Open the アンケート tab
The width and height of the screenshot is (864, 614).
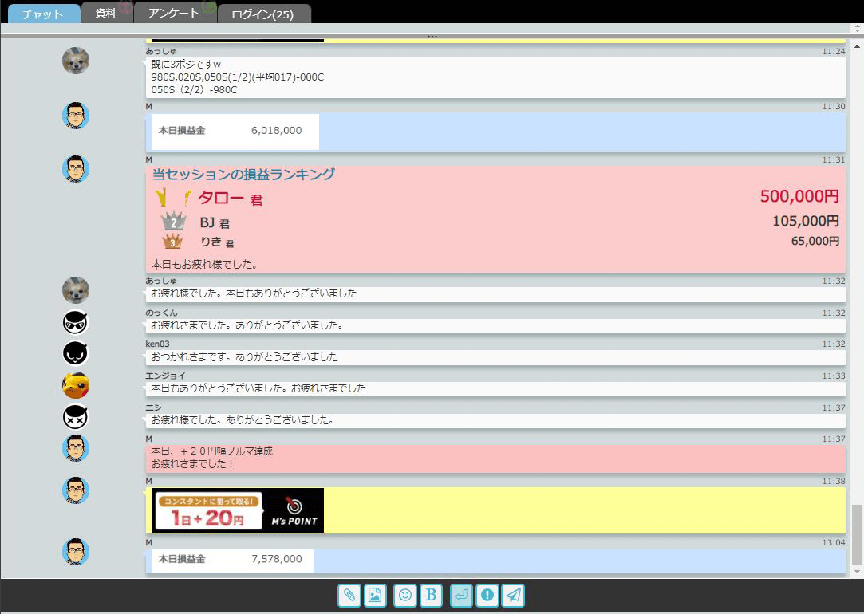click(174, 13)
